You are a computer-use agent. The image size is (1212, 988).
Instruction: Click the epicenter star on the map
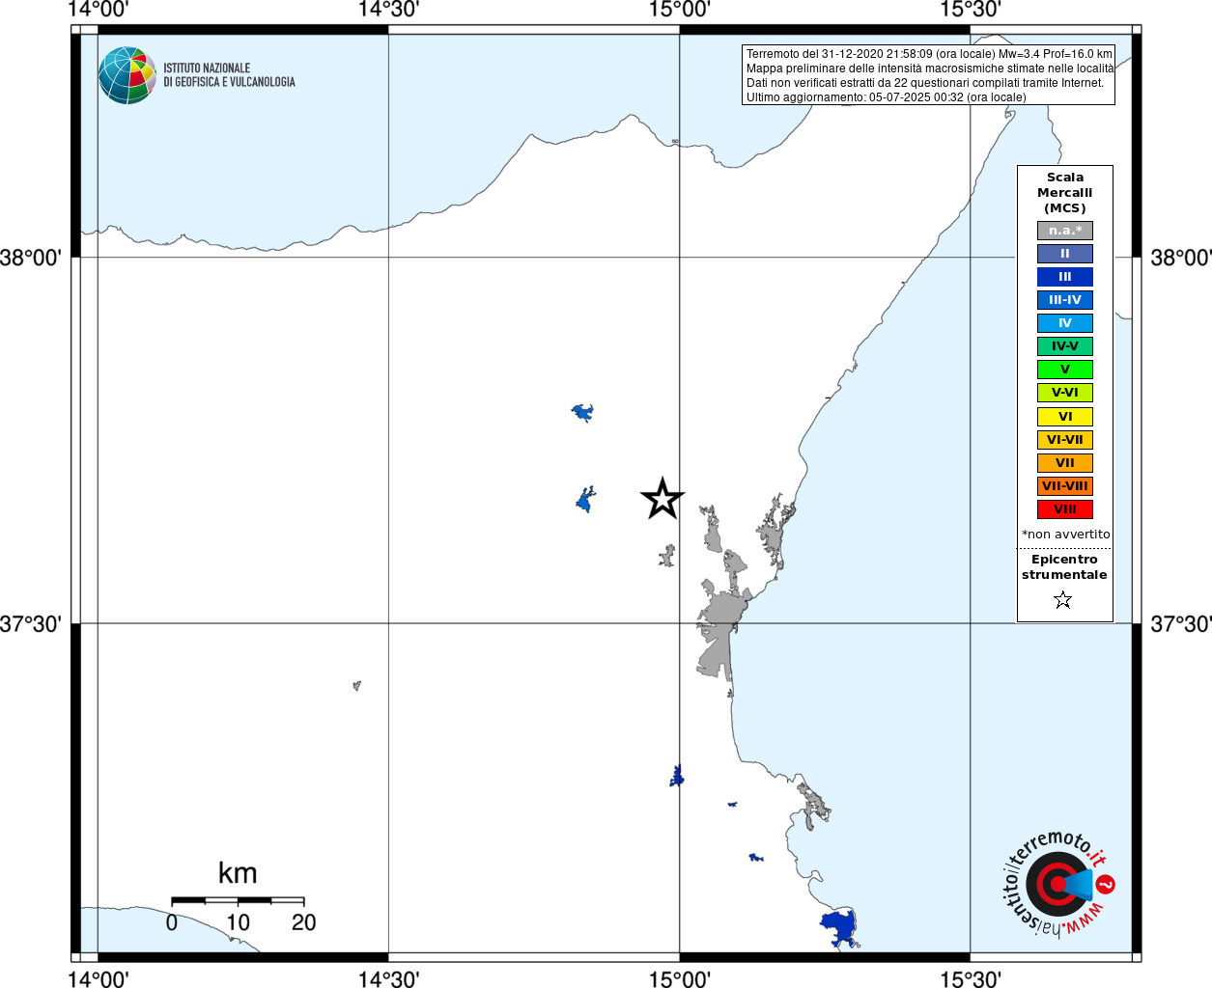point(662,499)
